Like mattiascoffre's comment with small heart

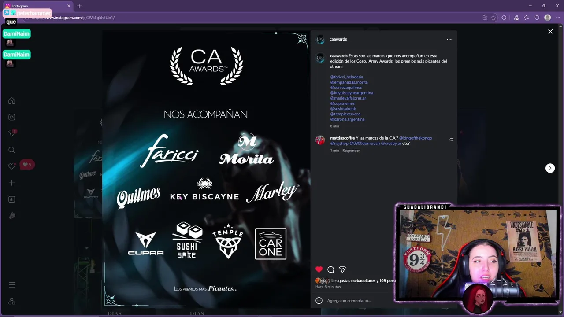pos(451,140)
